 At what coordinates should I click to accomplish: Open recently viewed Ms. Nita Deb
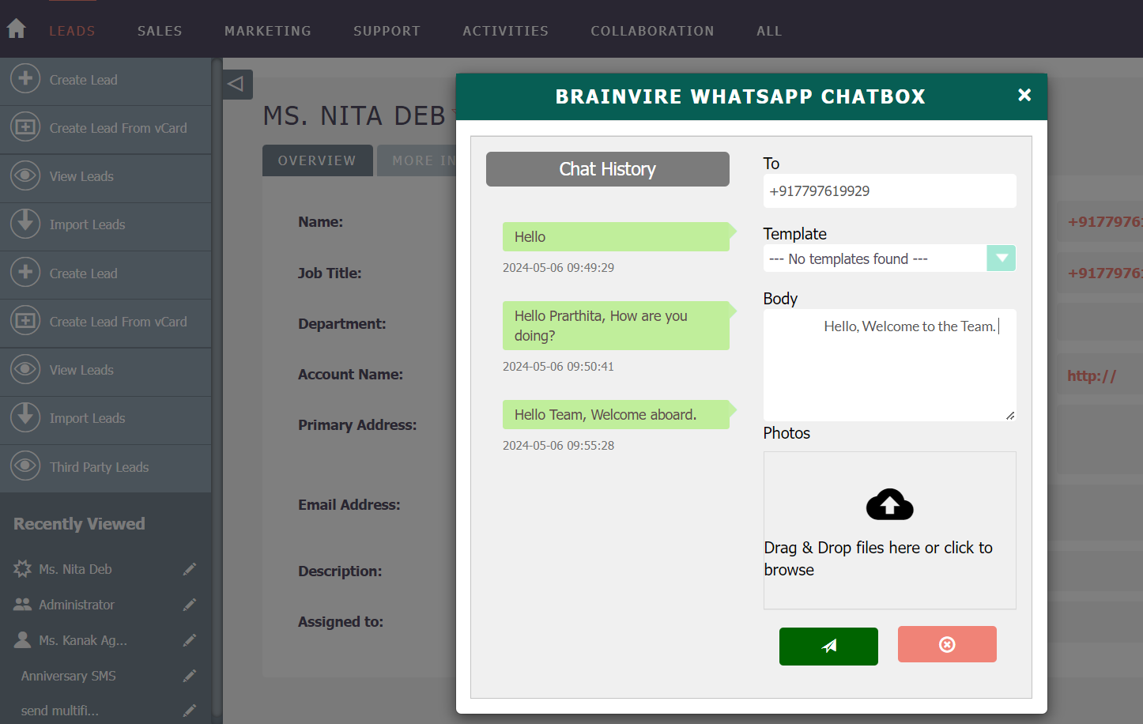pos(75,569)
